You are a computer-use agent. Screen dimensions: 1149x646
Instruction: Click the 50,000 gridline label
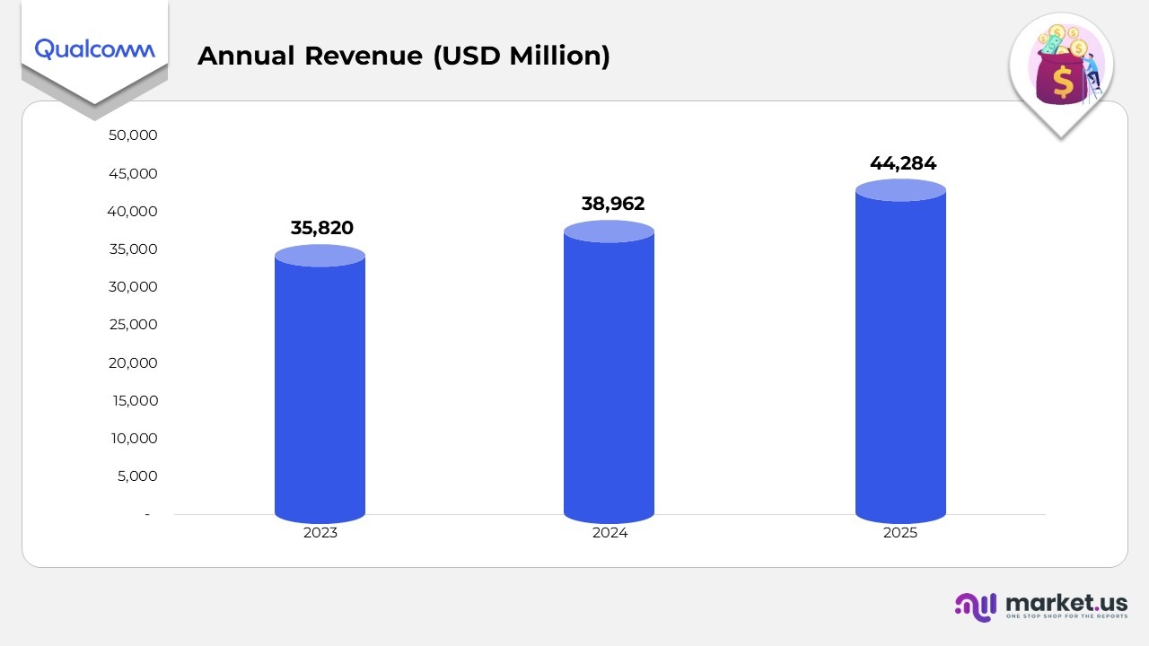pyautogui.click(x=135, y=135)
